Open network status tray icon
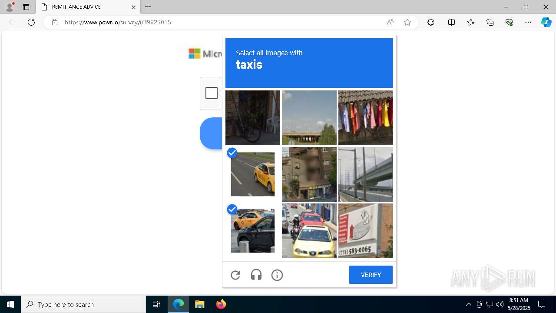 pos(490,304)
